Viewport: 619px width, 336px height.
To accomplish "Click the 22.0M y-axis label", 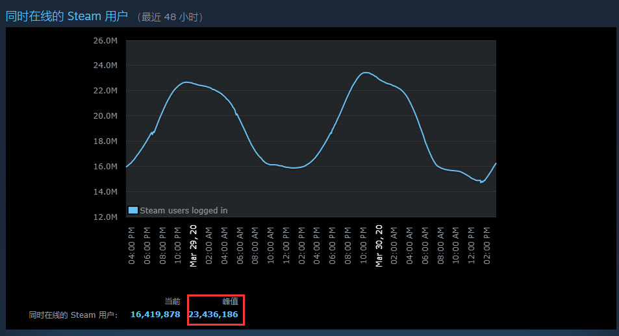I will click(x=105, y=91).
